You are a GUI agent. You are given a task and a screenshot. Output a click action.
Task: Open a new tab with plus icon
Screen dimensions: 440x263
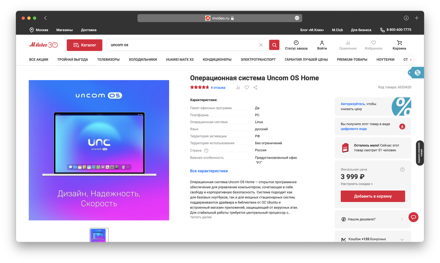(x=417, y=18)
